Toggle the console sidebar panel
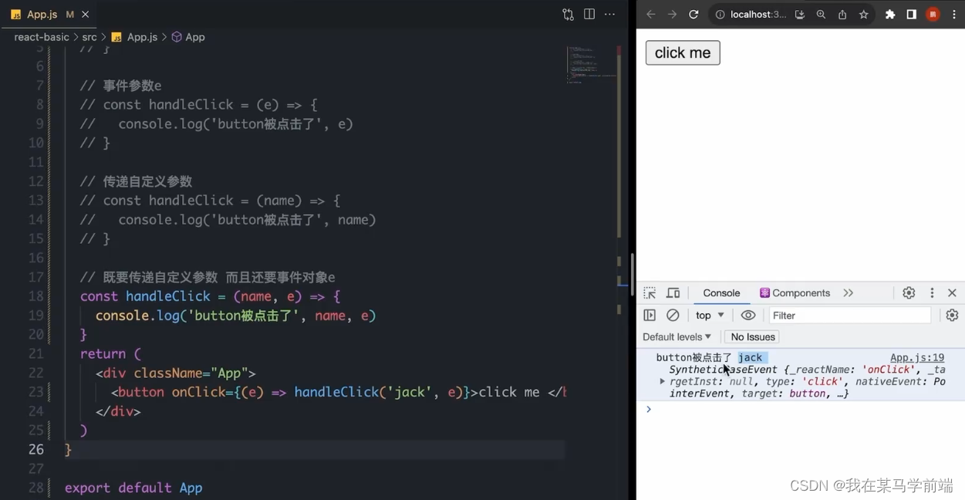This screenshot has width=965, height=500. click(x=649, y=315)
